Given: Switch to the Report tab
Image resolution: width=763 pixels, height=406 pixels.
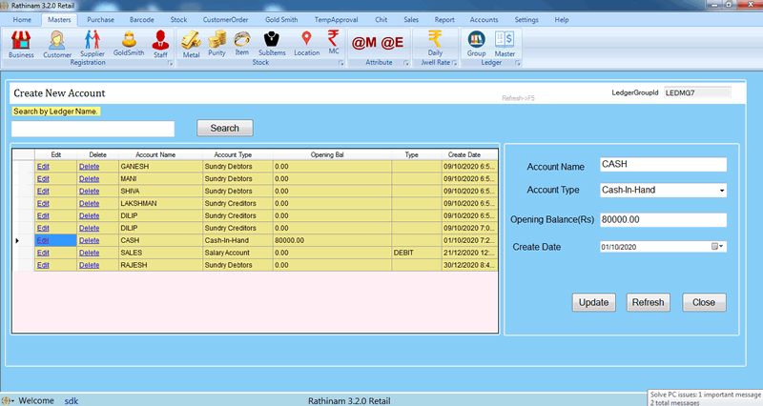Looking at the screenshot, I should coord(444,20).
